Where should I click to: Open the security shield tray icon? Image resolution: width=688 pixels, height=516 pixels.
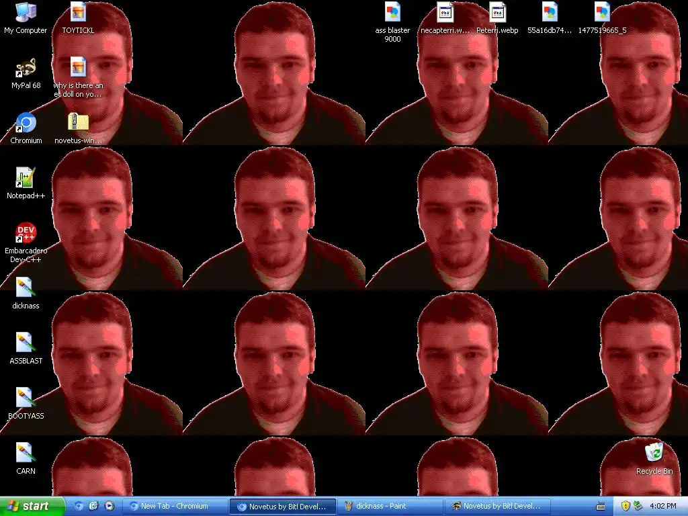tap(626, 506)
